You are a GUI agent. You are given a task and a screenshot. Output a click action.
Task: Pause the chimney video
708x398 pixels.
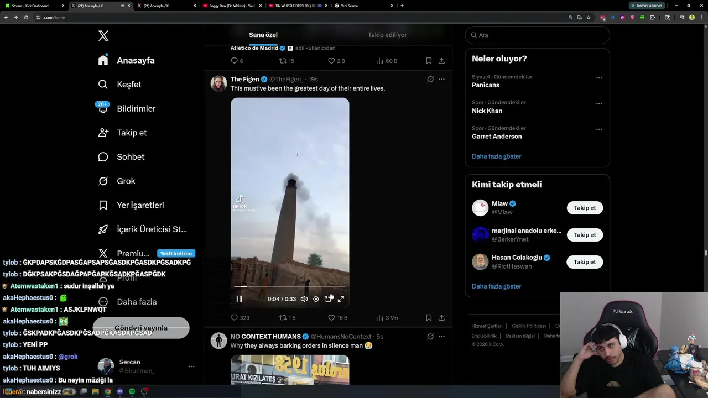(239, 299)
